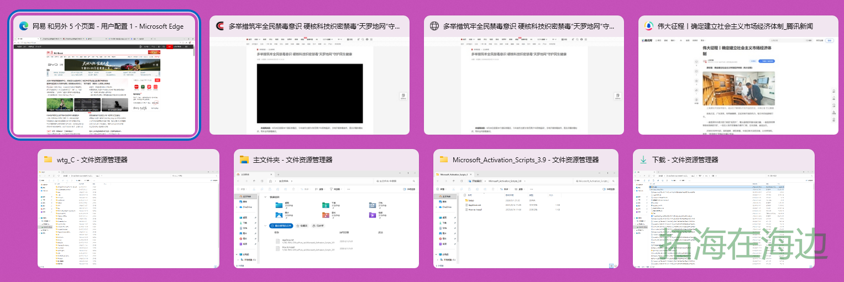The height and width of the screenshot is (282, 844).
Task: Click the Tencent News icon beside 伟大征程
Action: 649,26
